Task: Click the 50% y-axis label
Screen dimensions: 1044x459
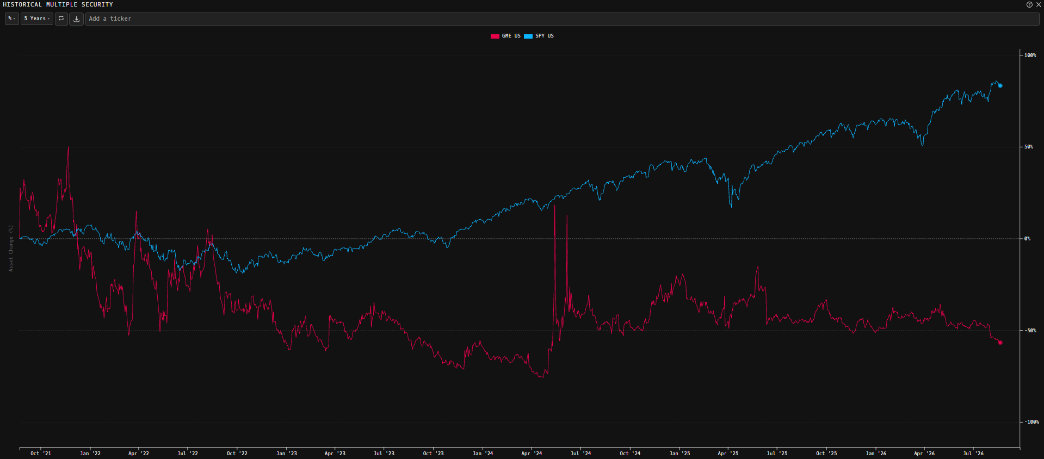Action: [1029, 147]
